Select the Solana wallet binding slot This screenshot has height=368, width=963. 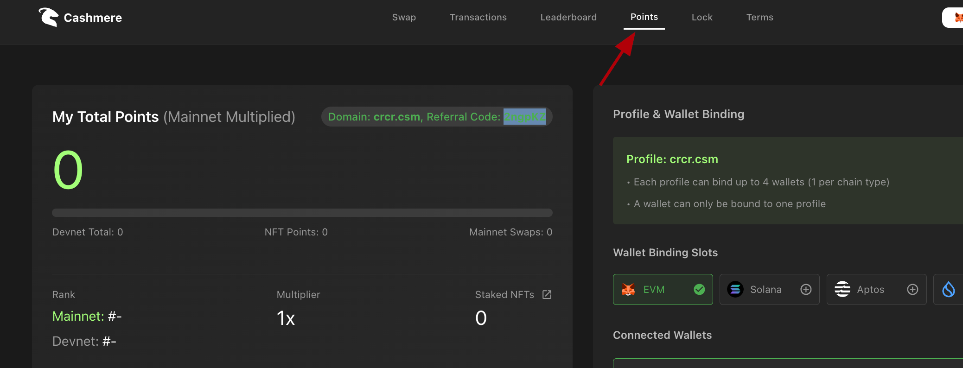(x=769, y=290)
